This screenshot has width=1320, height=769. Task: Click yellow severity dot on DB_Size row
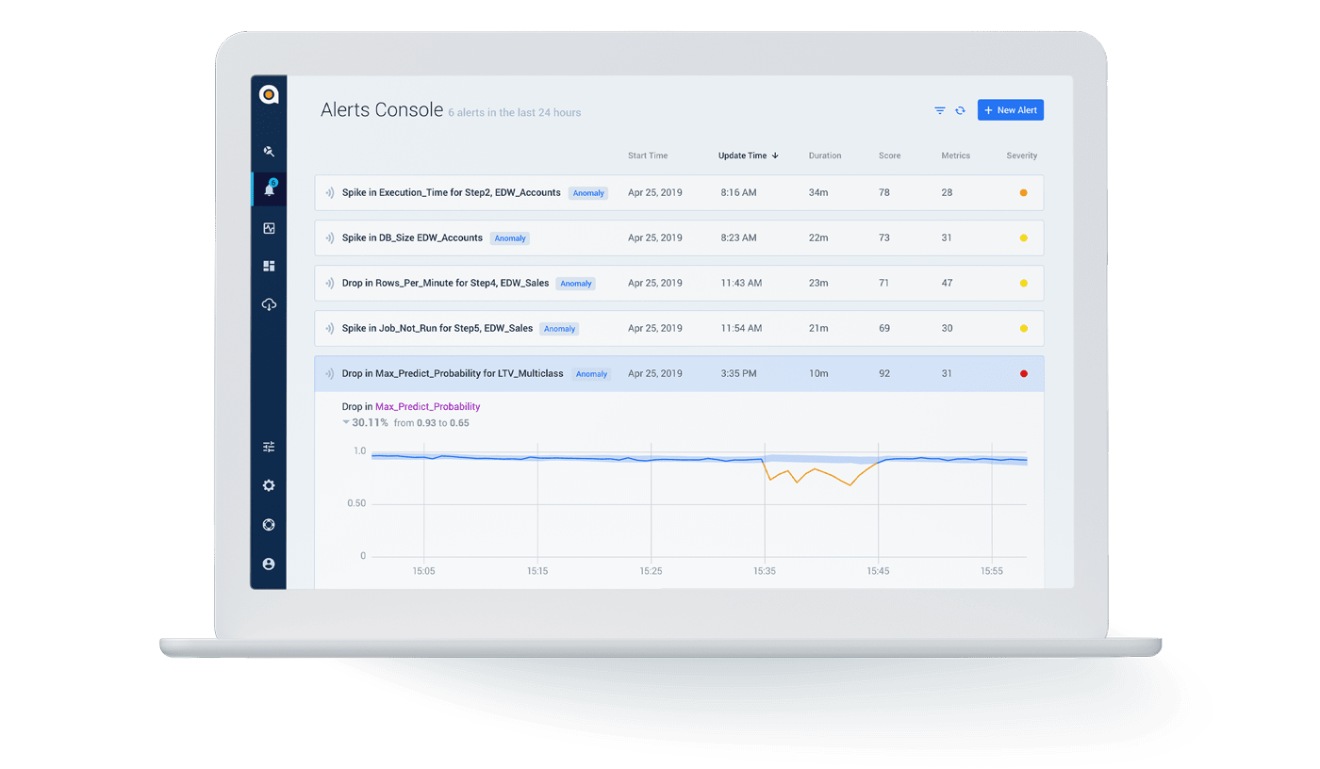pos(1024,237)
